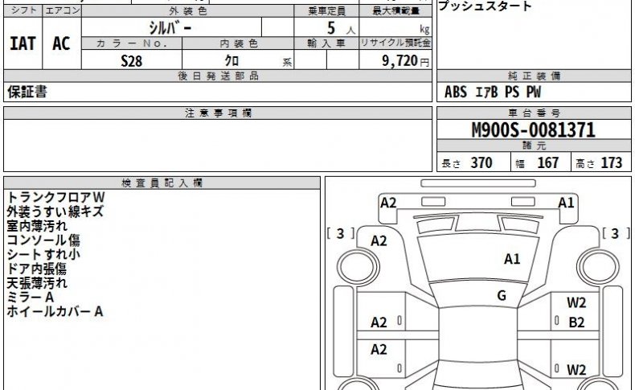Screen dimensions: 635x390
Task: Click the 輸入車 header
Action: [x=326, y=43]
